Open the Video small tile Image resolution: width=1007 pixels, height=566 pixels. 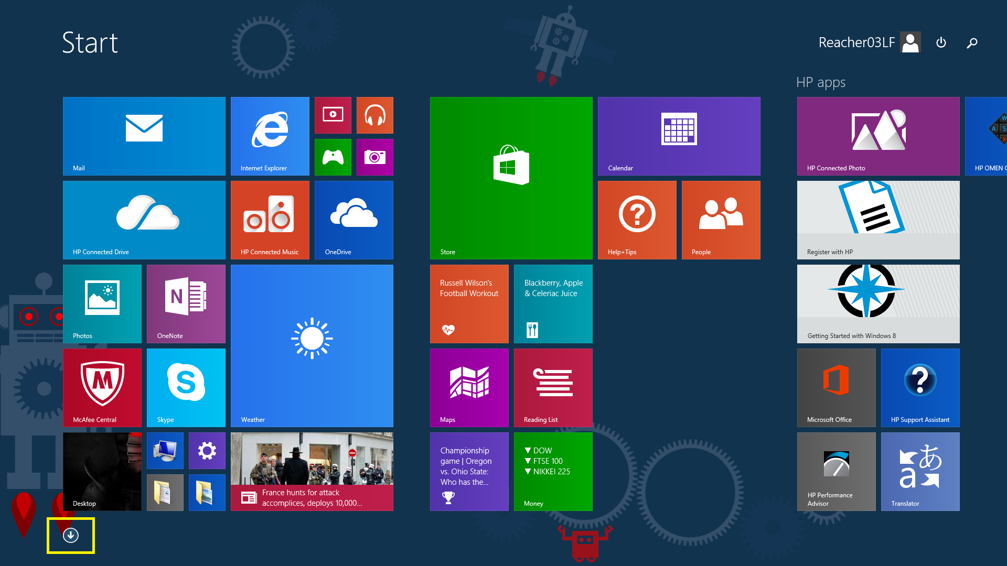pyautogui.click(x=333, y=115)
